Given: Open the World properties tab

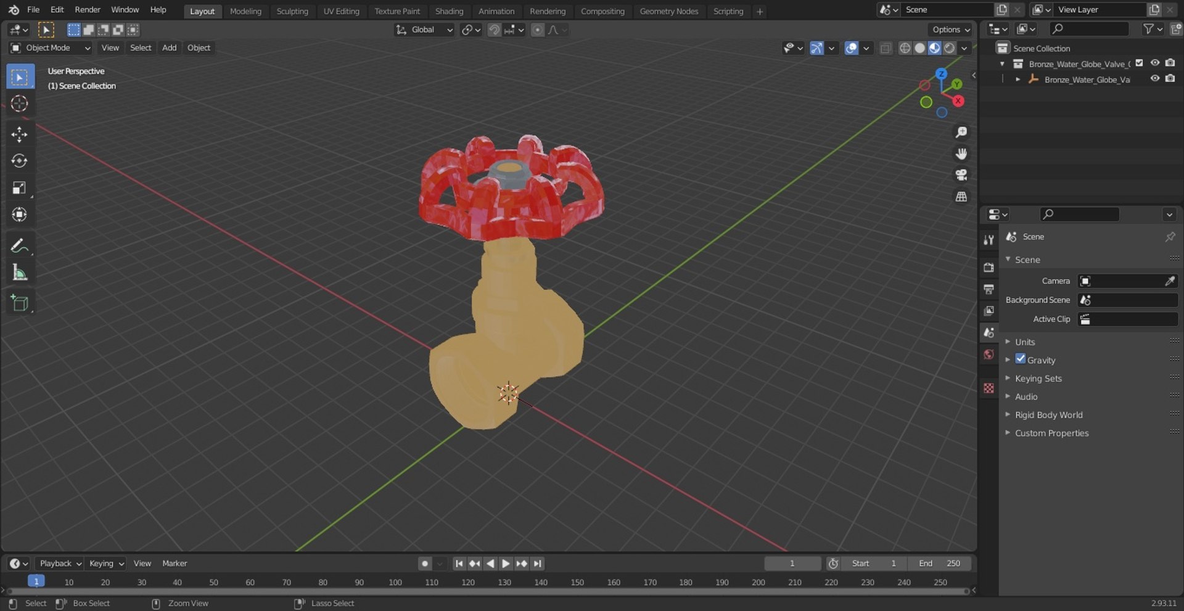Looking at the screenshot, I should 989,355.
